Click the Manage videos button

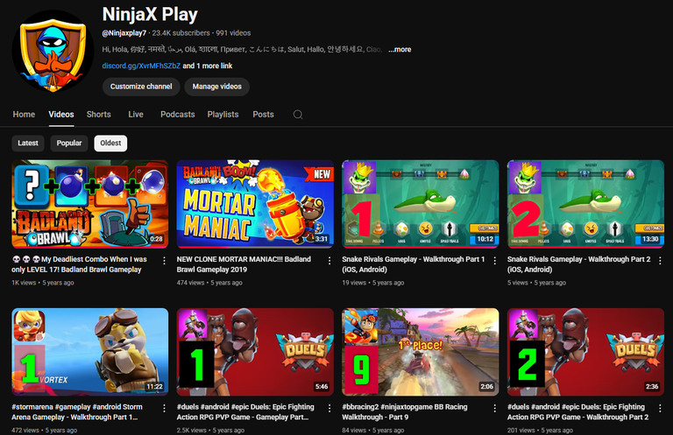click(x=216, y=87)
